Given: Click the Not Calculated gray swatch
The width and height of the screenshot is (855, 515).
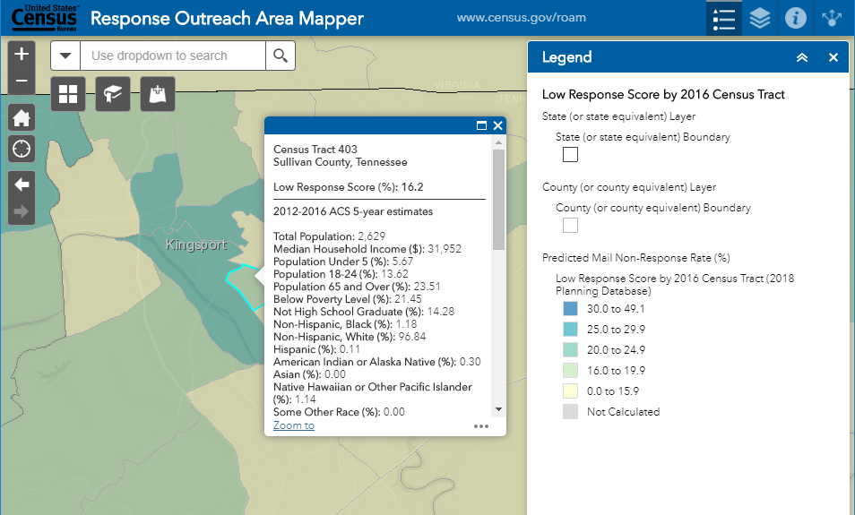Looking at the screenshot, I should pyautogui.click(x=570, y=411).
